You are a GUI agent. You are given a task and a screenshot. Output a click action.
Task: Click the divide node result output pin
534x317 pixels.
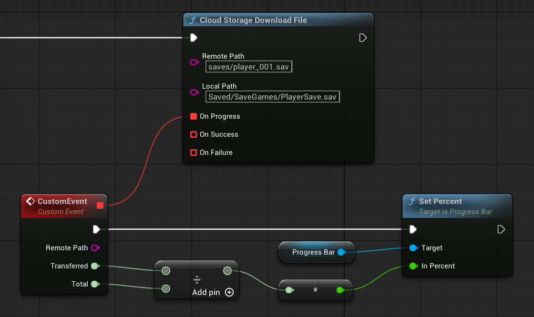(x=227, y=271)
